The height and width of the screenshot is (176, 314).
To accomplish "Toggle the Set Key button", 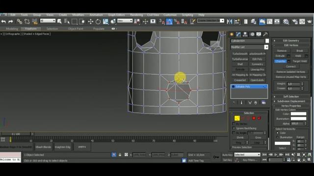I will pos(228,160).
